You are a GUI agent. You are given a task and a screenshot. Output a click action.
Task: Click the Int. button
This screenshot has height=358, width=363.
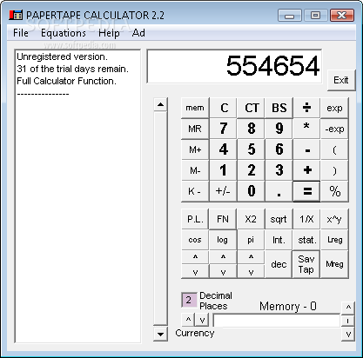click(279, 240)
